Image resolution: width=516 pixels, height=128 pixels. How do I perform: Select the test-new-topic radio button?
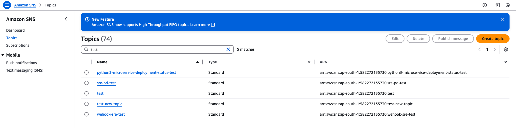coord(86,104)
